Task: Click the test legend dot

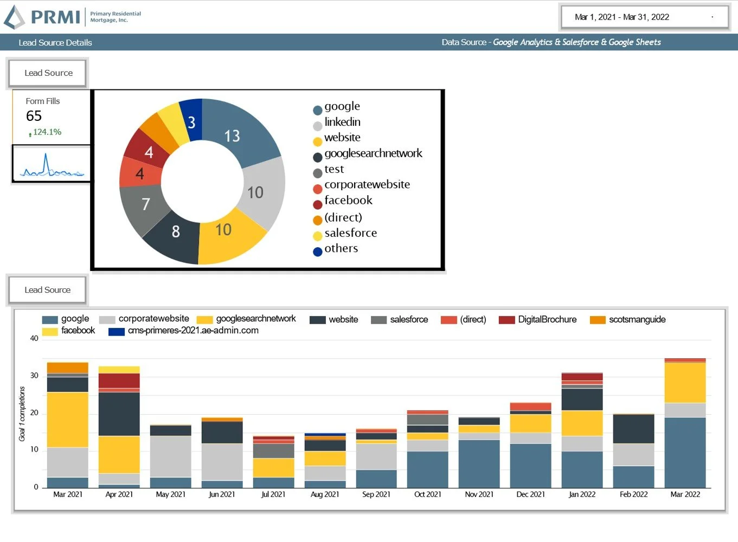Action: 318,173
